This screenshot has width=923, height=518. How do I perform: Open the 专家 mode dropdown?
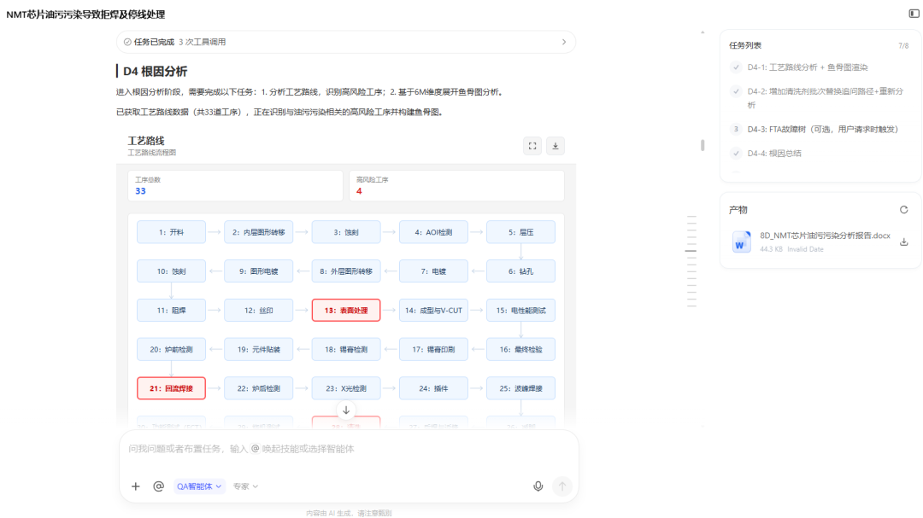click(245, 486)
